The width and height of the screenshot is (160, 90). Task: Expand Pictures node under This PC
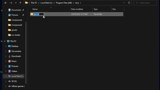tap(6, 66)
